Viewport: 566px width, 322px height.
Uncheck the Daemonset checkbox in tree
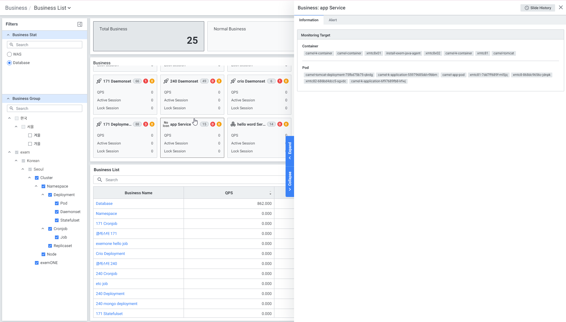point(57,212)
